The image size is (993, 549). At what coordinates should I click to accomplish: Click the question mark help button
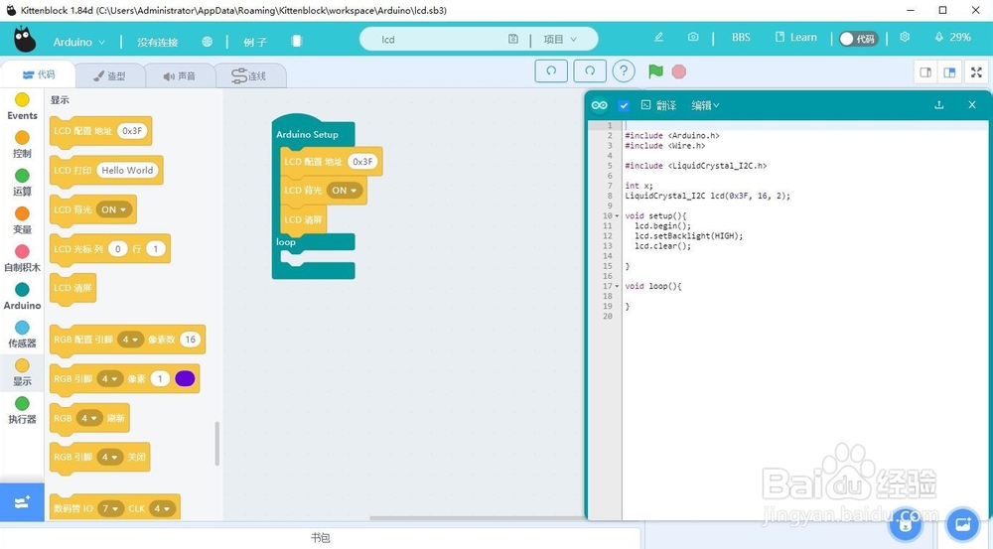(624, 70)
